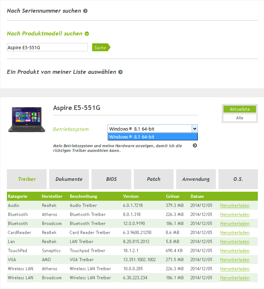
Task: Switch to the Treiber tab
Action: 27,179
